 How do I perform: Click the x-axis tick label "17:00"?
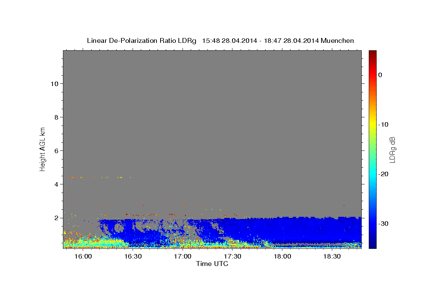coord(183,257)
